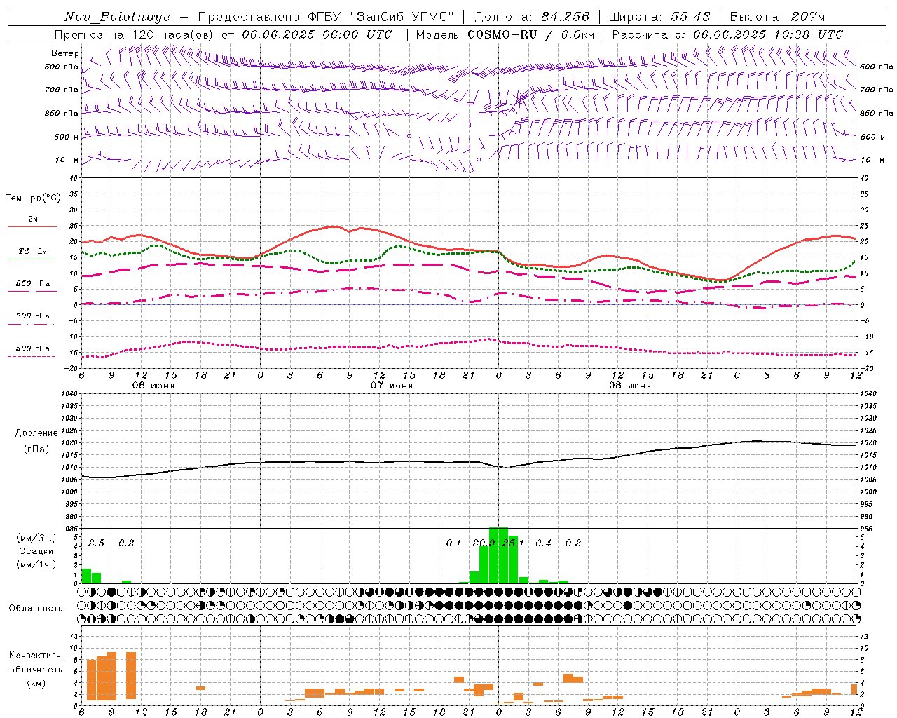Click the "Прогноз на 120 часа(ов)" text
897x718 pixels.
tap(135, 34)
